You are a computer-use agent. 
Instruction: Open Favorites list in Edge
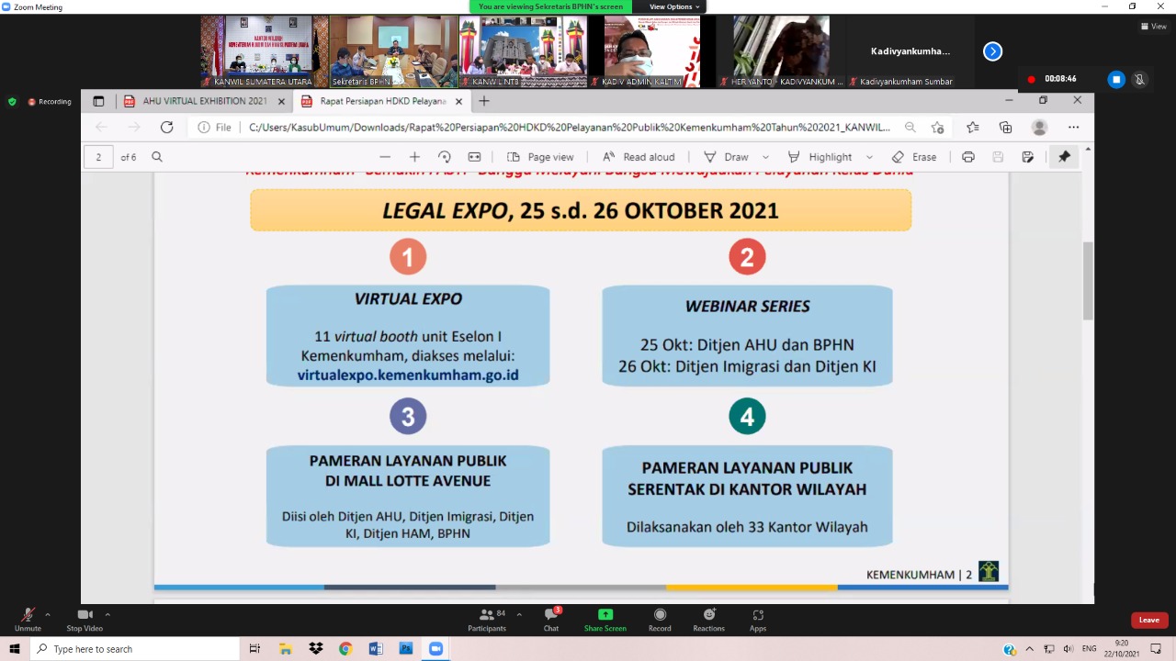pos(973,128)
